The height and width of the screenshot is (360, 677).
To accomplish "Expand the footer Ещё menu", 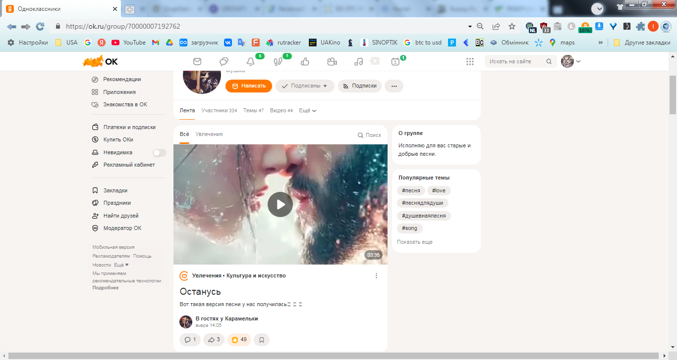I will [121, 265].
